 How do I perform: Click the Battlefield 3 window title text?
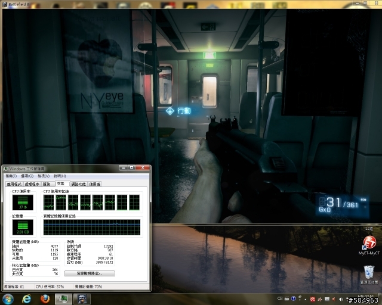[19, 4]
